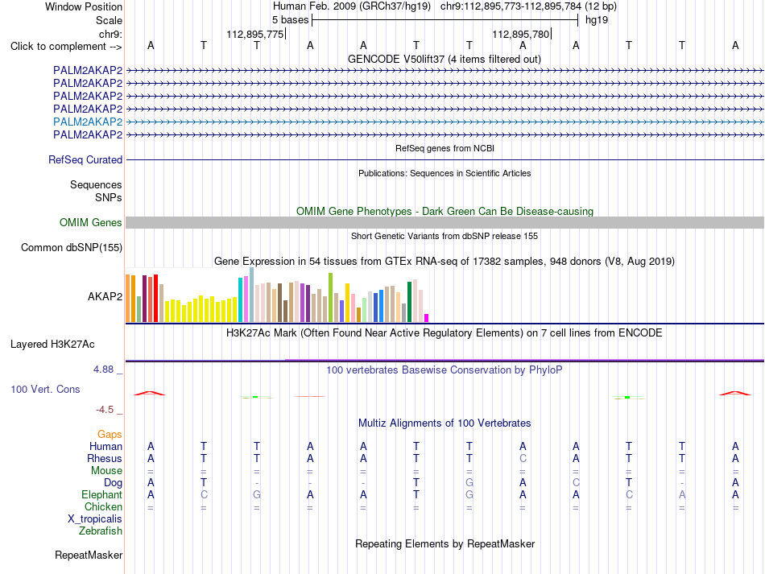The image size is (765, 574).
Task: Click the magenta last bar in GTEx chart
Action: (x=427, y=318)
